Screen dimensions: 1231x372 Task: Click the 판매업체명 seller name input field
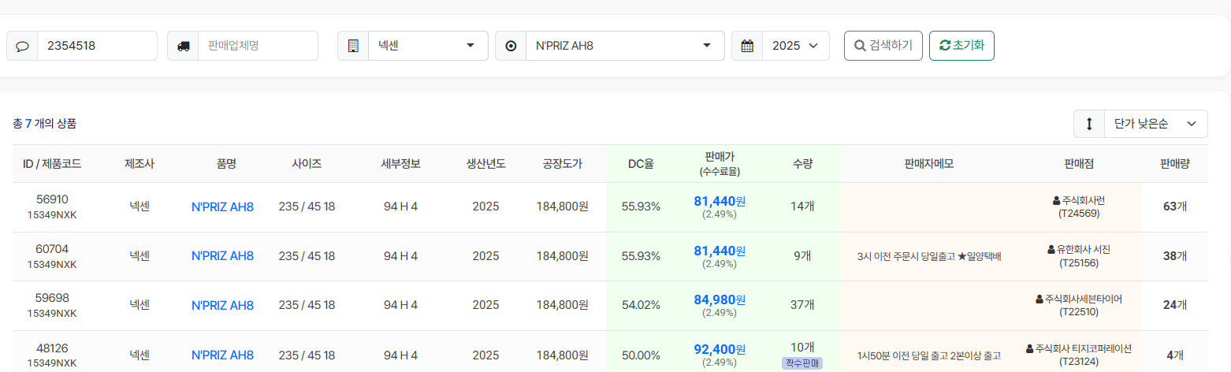click(x=257, y=46)
